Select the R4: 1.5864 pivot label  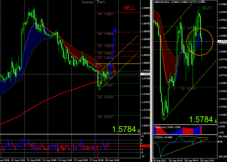click(x=105, y=34)
